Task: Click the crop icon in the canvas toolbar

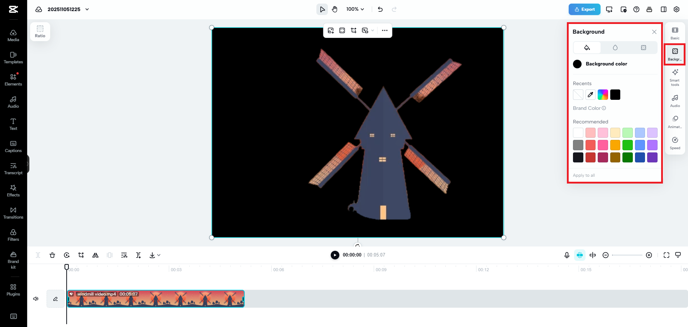Action: pyautogui.click(x=354, y=30)
